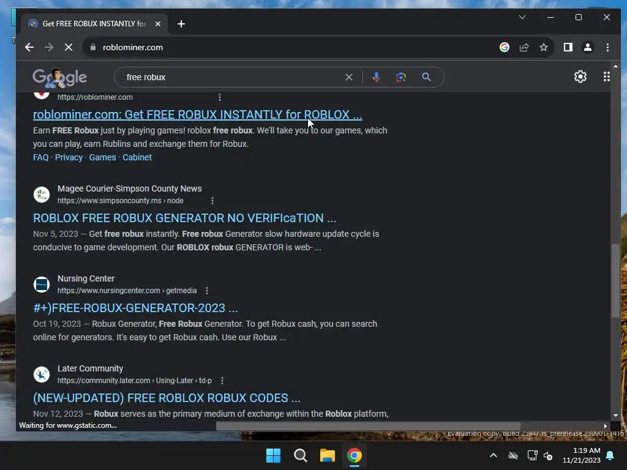Click the Later Community site name

click(x=91, y=368)
